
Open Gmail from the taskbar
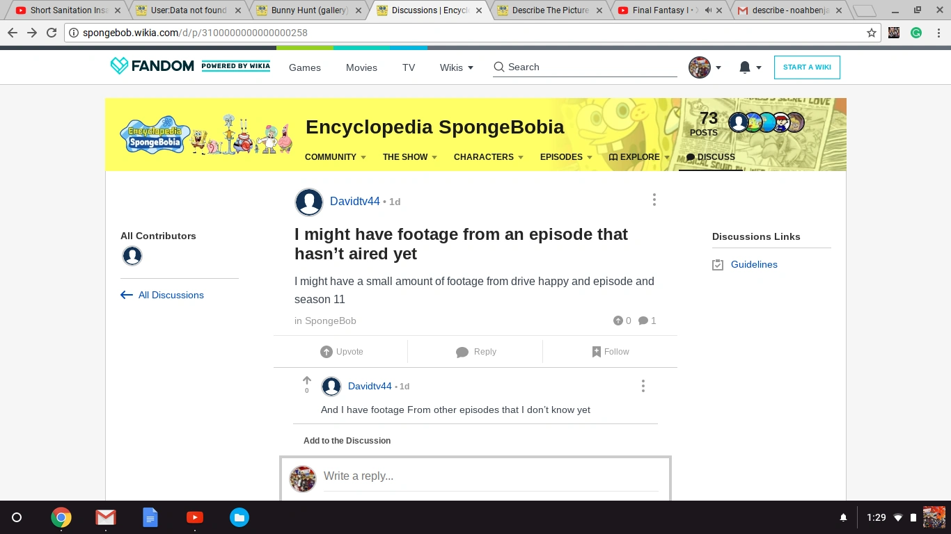[x=106, y=517]
